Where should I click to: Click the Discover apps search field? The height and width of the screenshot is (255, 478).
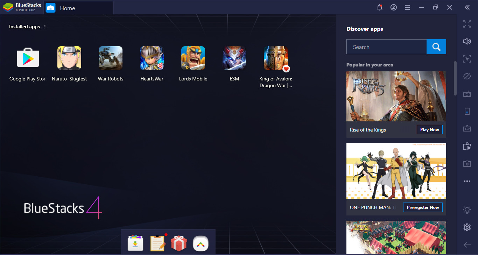coord(386,47)
